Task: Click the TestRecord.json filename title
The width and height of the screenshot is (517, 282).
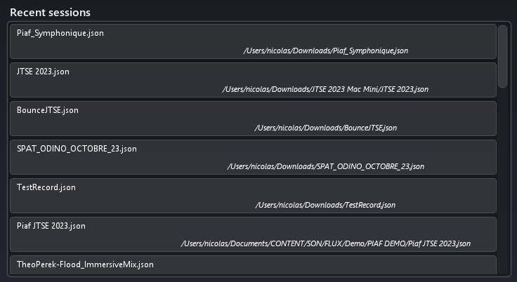Action: [46, 187]
